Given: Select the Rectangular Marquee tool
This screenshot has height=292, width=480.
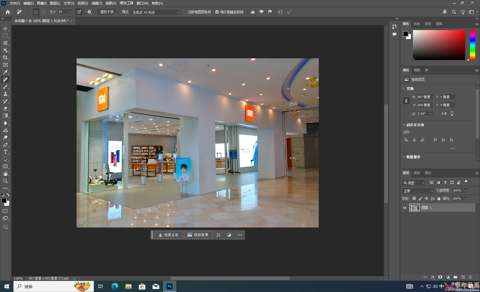Looking at the screenshot, I should pyautogui.click(x=5, y=36).
